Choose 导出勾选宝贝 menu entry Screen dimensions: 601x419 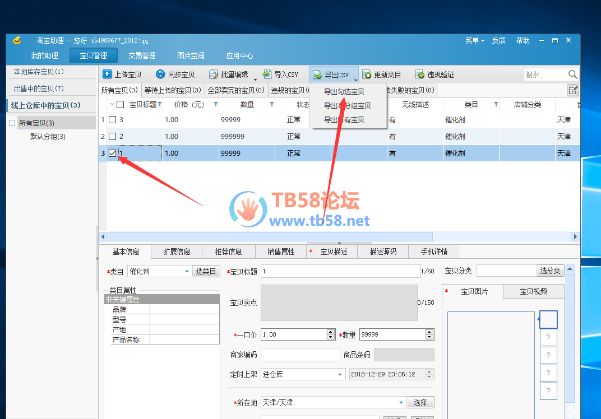tap(344, 91)
